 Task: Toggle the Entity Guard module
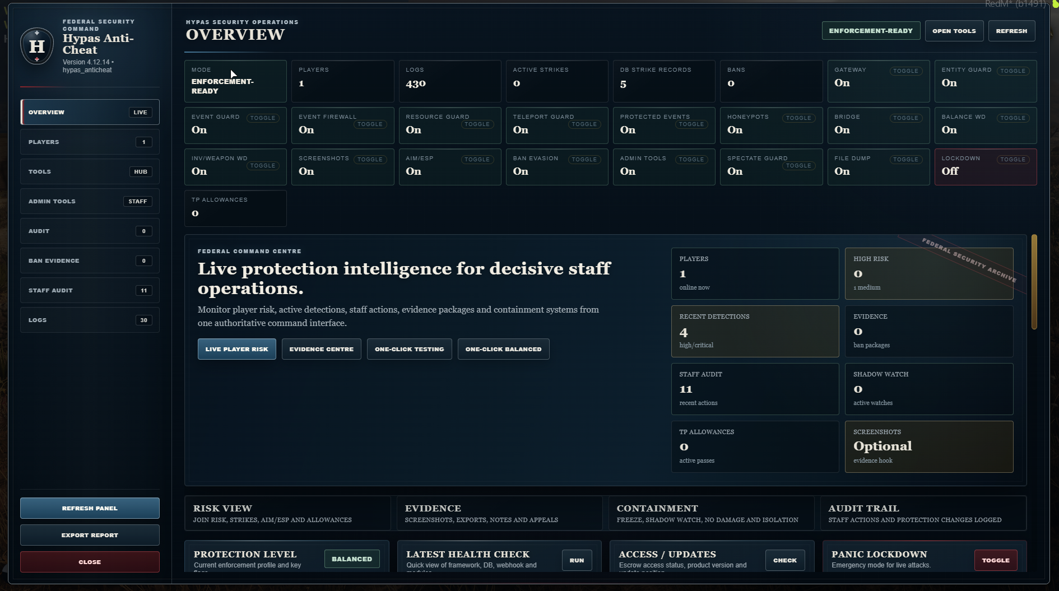1012,71
